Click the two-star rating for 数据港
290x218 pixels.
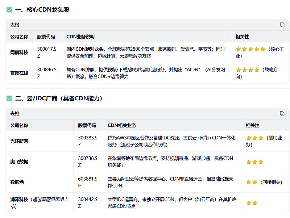pos(252,183)
